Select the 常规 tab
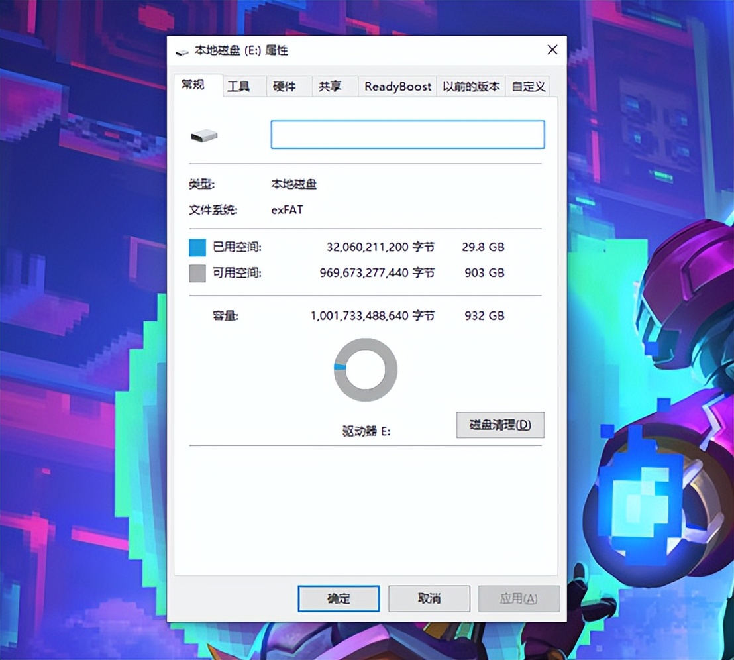Image resolution: width=734 pixels, height=660 pixels. pyautogui.click(x=198, y=85)
